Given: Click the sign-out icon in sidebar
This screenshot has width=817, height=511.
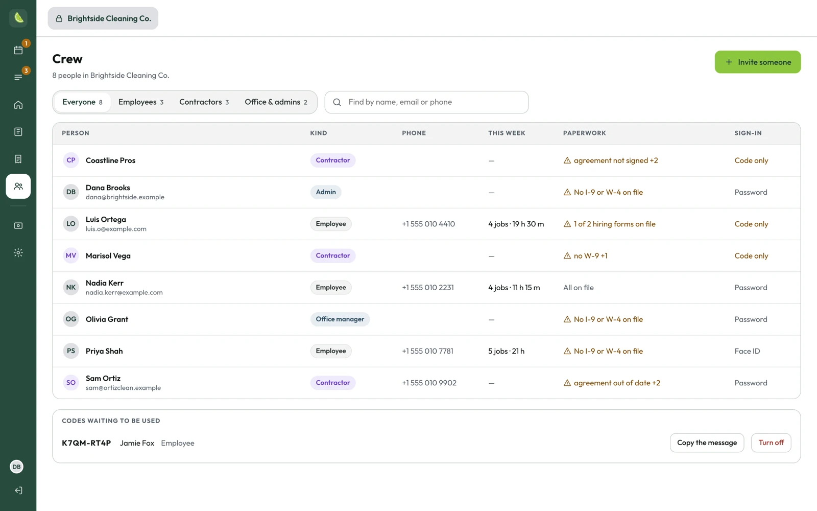Looking at the screenshot, I should coord(18,491).
